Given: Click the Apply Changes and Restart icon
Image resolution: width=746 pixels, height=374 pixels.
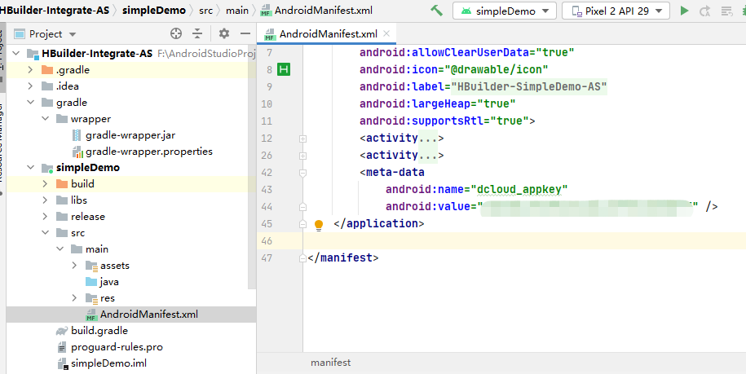Looking at the screenshot, I should pos(704,11).
